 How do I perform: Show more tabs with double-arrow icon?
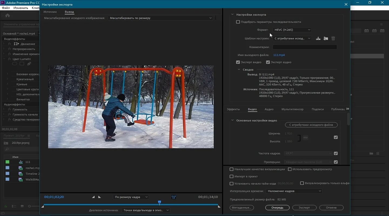[x=347, y=109]
